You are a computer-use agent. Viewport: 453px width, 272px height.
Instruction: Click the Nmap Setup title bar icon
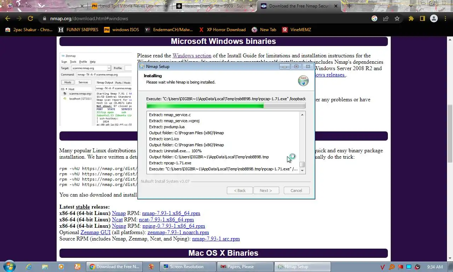tap(142, 66)
